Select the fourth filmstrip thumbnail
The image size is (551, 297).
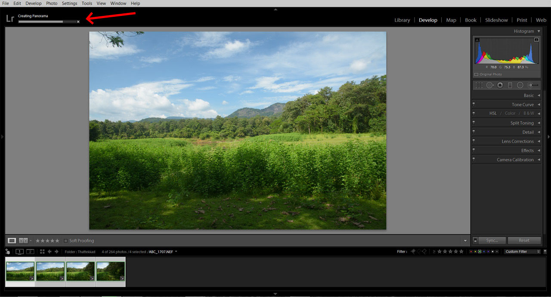pyautogui.click(x=111, y=271)
